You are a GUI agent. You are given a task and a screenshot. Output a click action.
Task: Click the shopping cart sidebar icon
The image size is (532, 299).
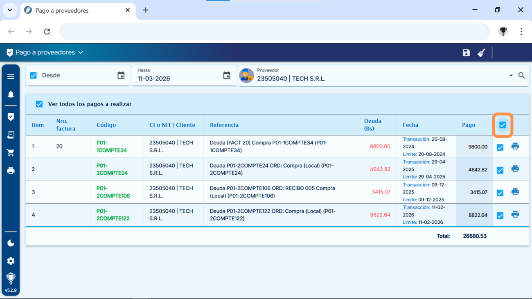[11, 153]
